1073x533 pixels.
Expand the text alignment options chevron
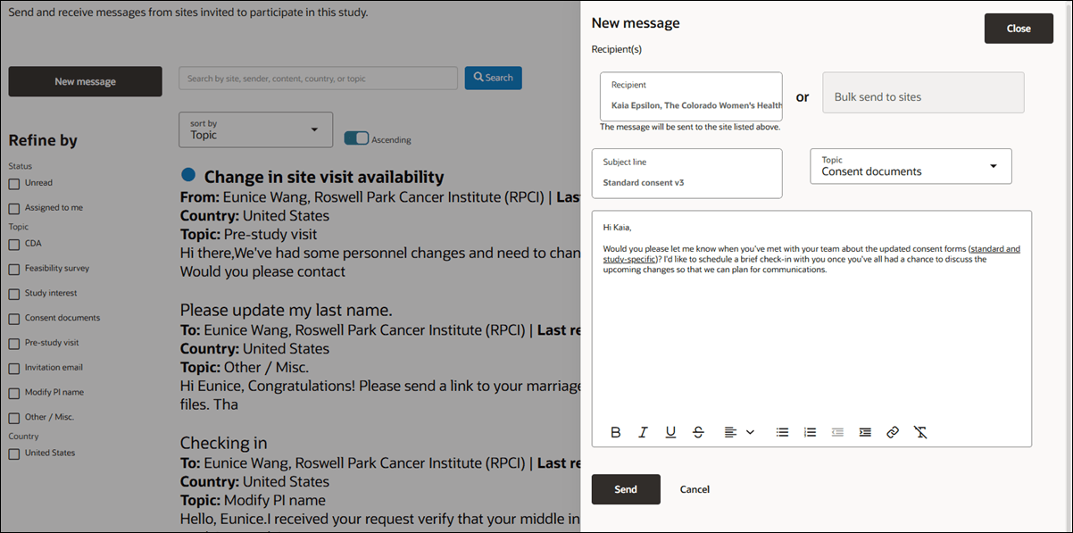pyautogui.click(x=750, y=432)
